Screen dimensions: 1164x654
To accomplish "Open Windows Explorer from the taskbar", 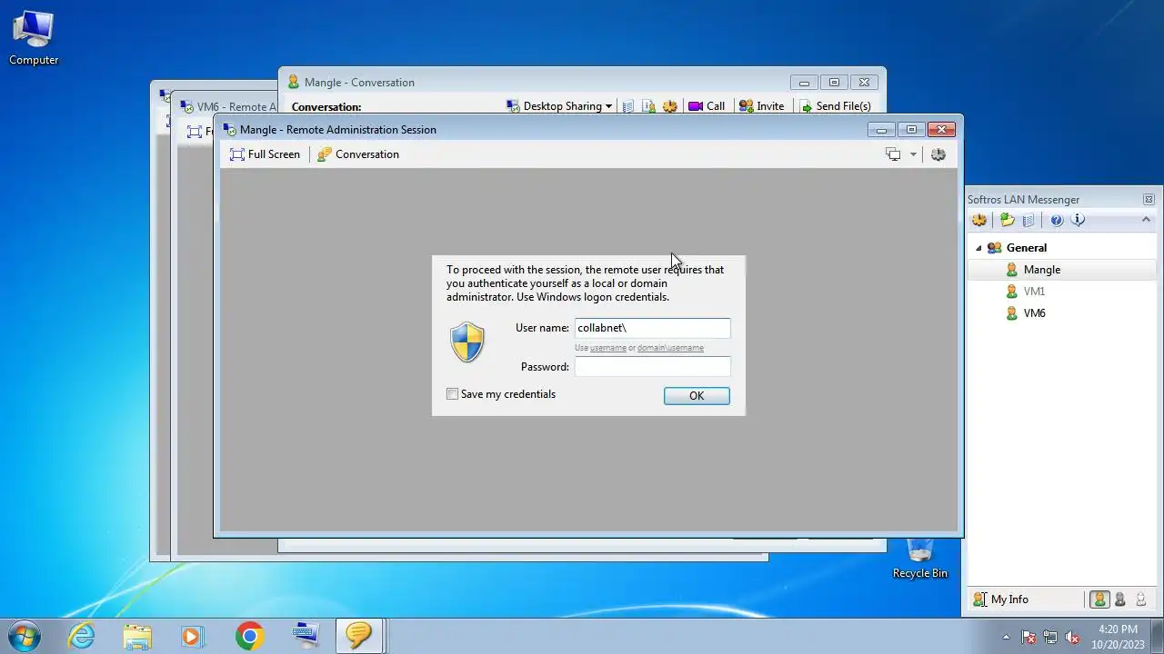I will click(x=137, y=636).
